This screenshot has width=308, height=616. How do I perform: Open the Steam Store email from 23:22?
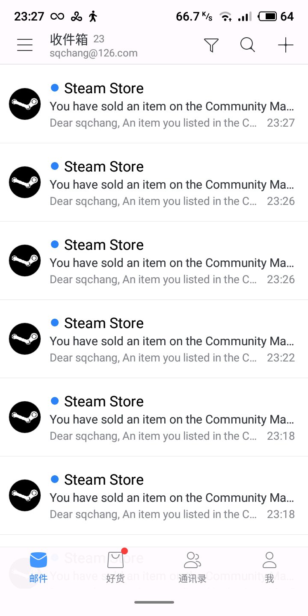pyautogui.click(x=154, y=339)
